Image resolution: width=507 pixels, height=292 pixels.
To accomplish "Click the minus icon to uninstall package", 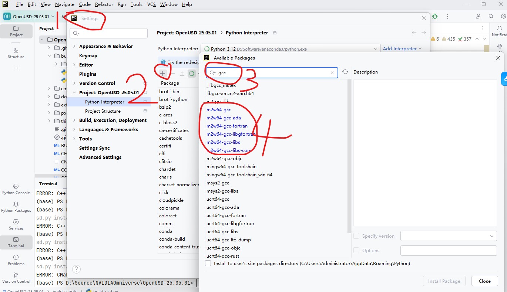I will (172, 73).
